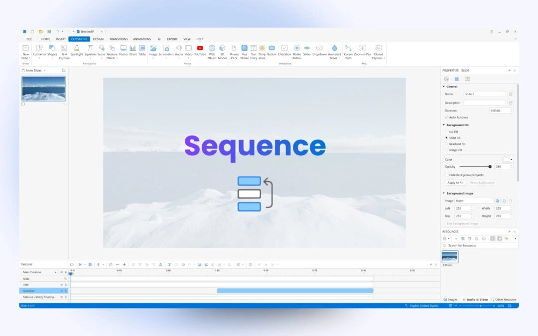Add a Zoom-n-Pan effect
The height and width of the screenshot is (336, 538).
coord(362,50)
